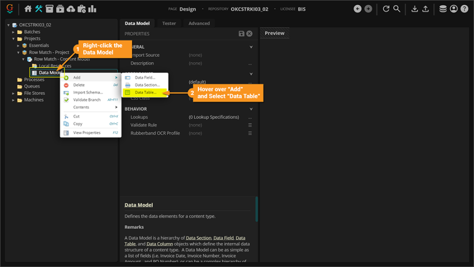Go back with the left arrow button
The width and height of the screenshot is (474, 267).
pos(357,9)
